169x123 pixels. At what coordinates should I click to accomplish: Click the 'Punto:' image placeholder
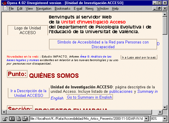click(17, 74)
